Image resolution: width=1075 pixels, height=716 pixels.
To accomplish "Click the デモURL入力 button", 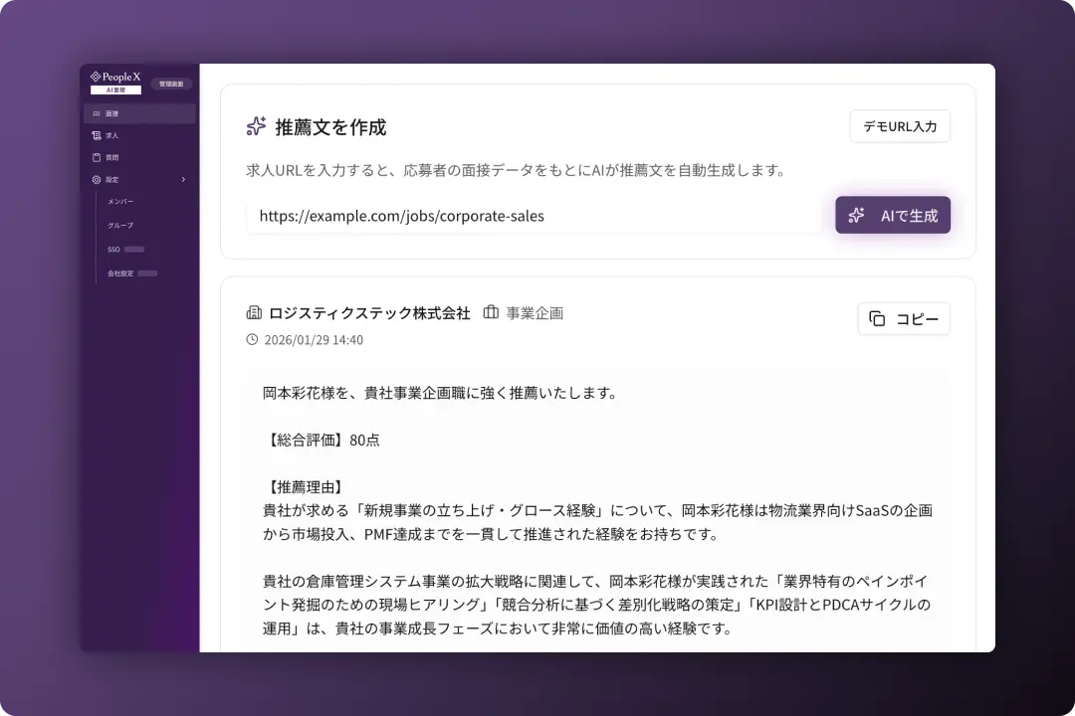I will pyautogui.click(x=899, y=126).
